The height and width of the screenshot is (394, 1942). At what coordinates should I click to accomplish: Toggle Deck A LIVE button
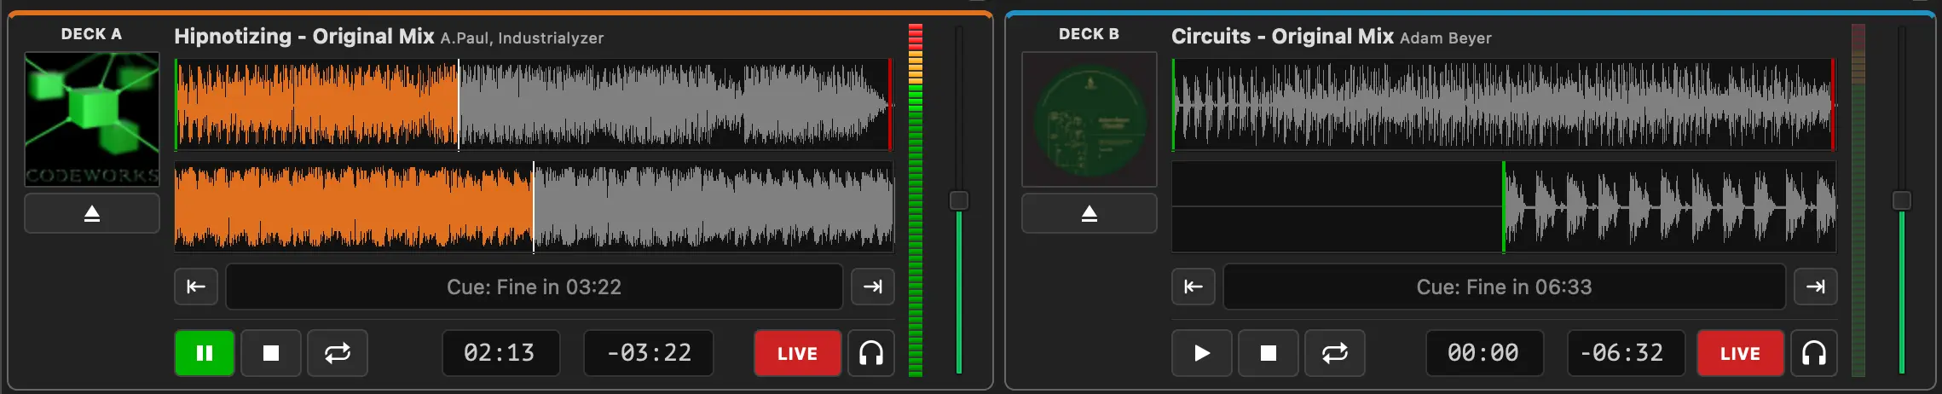(797, 353)
